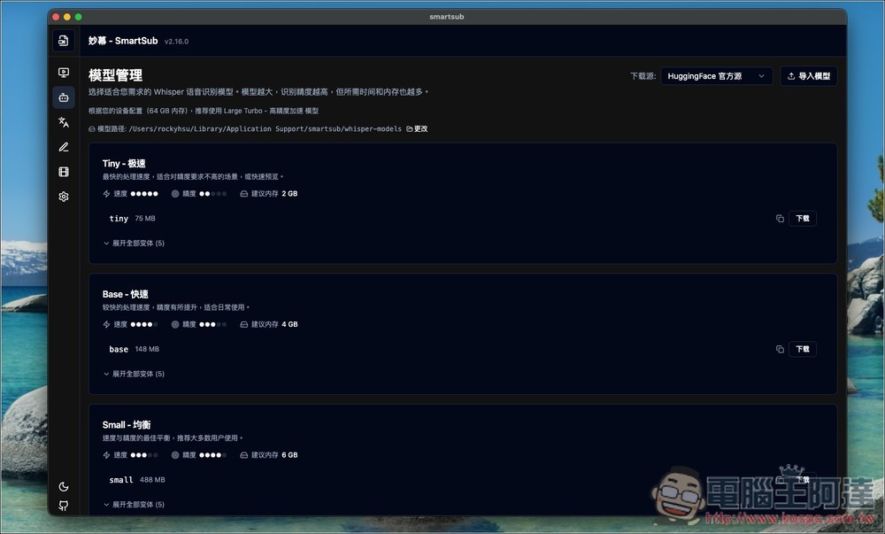Viewport: 885px width, 534px height.
Task: Click the Small precision rating dots
Action: [212, 455]
